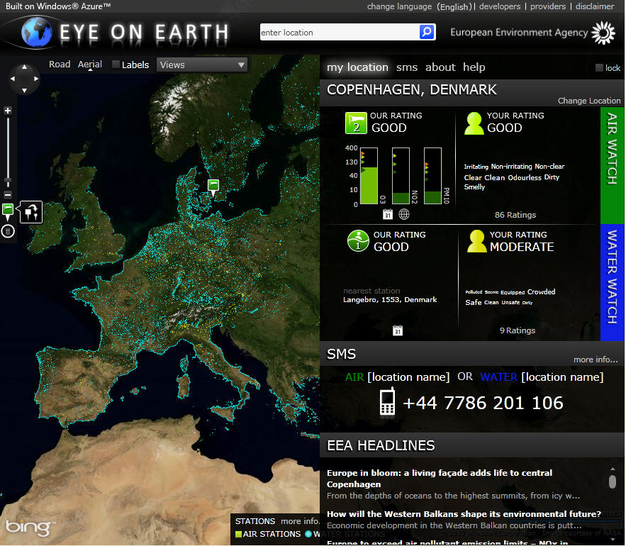Click the move pushpin tool icon
Screen dimensions: 626x546
click(31, 212)
